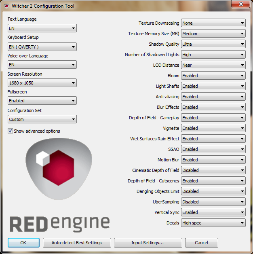This screenshot has width=253, height=254.
Task: Open the Light Shafts dropdown
Action: (x=213, y=86)
